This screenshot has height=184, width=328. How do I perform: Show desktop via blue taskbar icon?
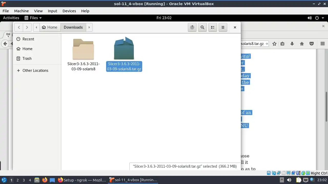[52, 180]
